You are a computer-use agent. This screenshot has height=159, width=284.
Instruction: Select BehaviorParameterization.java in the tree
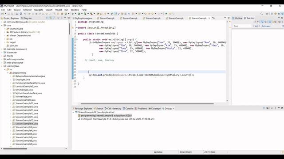[30, 76]
